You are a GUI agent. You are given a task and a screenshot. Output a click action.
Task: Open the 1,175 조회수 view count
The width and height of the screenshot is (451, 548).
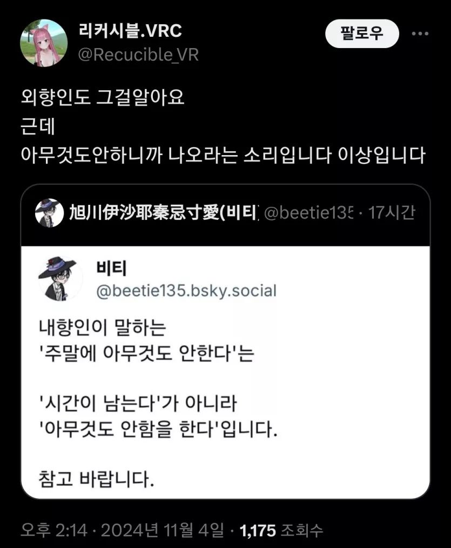click(x=280, y=530)
